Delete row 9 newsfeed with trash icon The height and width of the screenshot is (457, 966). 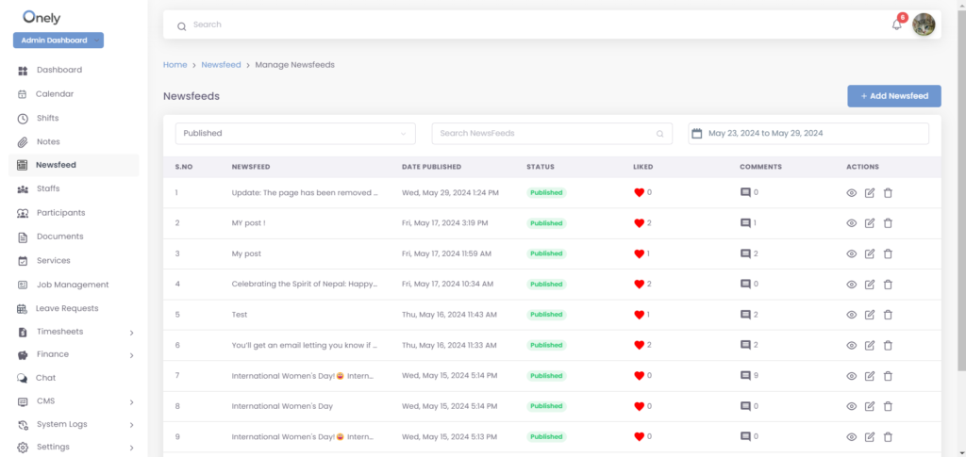click(888, 437)
